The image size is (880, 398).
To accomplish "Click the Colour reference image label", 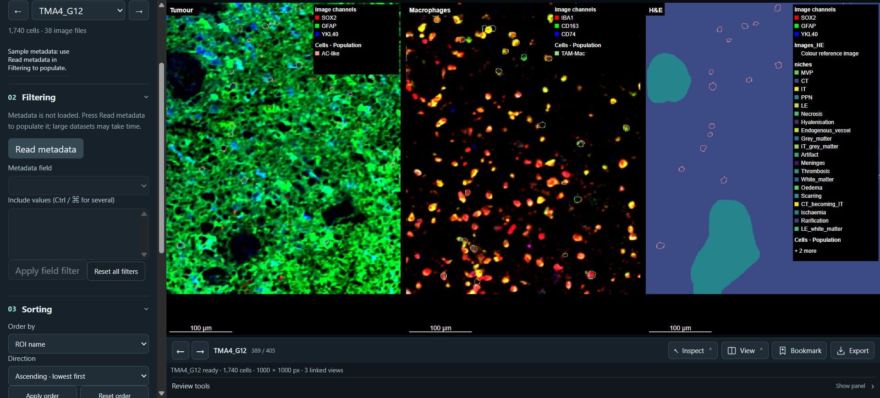I will point(830,54).
